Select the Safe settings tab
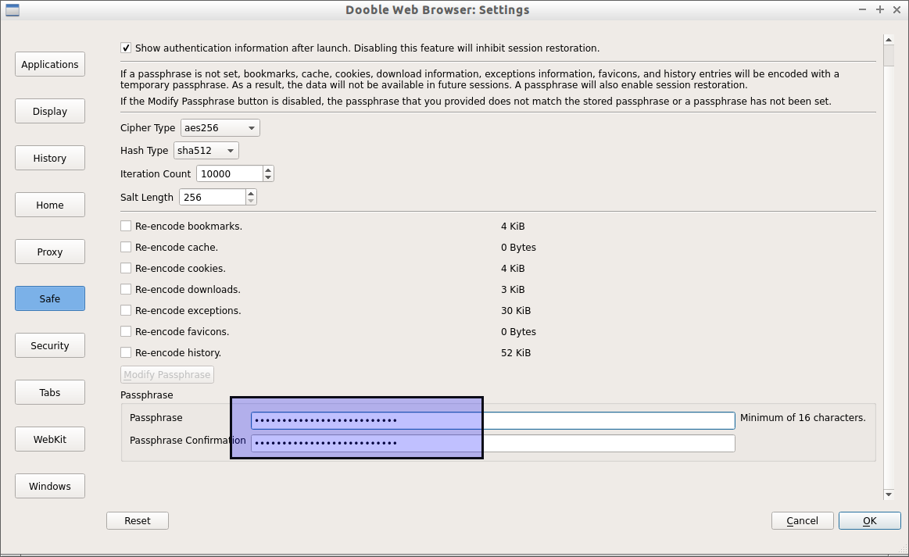 50,298
